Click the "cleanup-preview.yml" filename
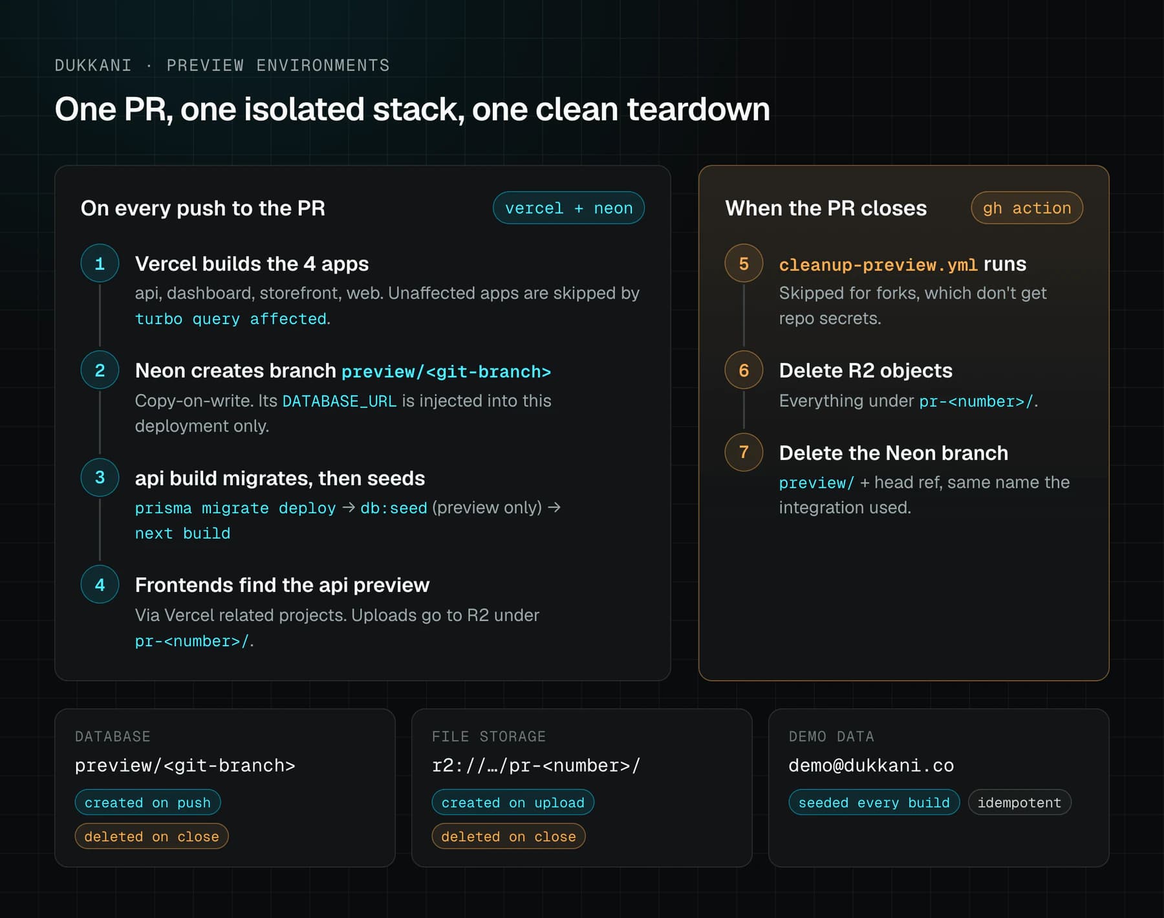This screenshot has height=918, width=1164. click(x=878, y=265)
